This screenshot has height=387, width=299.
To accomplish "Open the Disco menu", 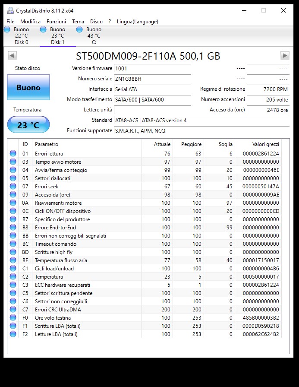I will pyautogui.click(x=96, y=22).
